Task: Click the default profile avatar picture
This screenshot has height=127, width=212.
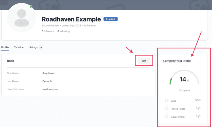Action: tap(22, 18)
